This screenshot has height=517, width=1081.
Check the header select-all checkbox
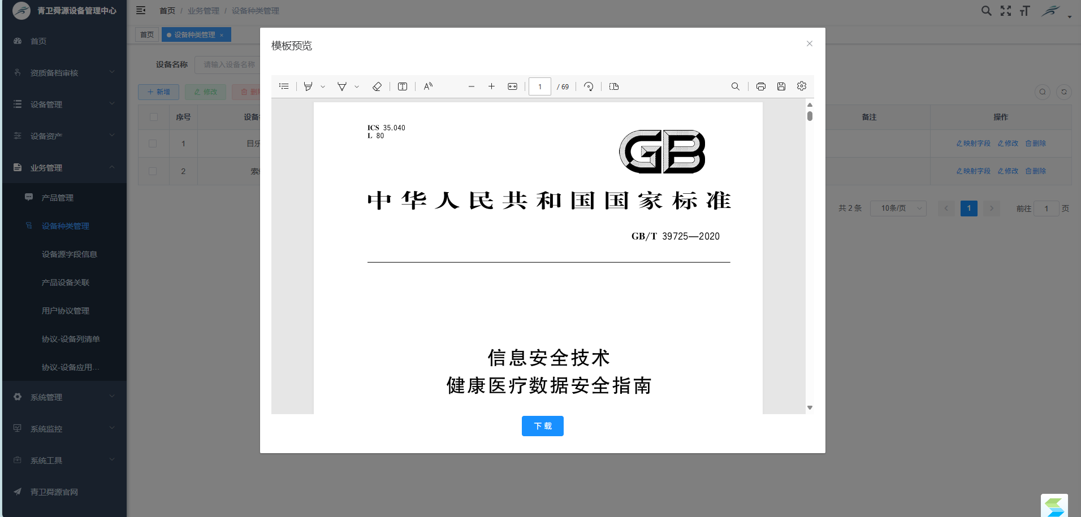pos(154,117)
